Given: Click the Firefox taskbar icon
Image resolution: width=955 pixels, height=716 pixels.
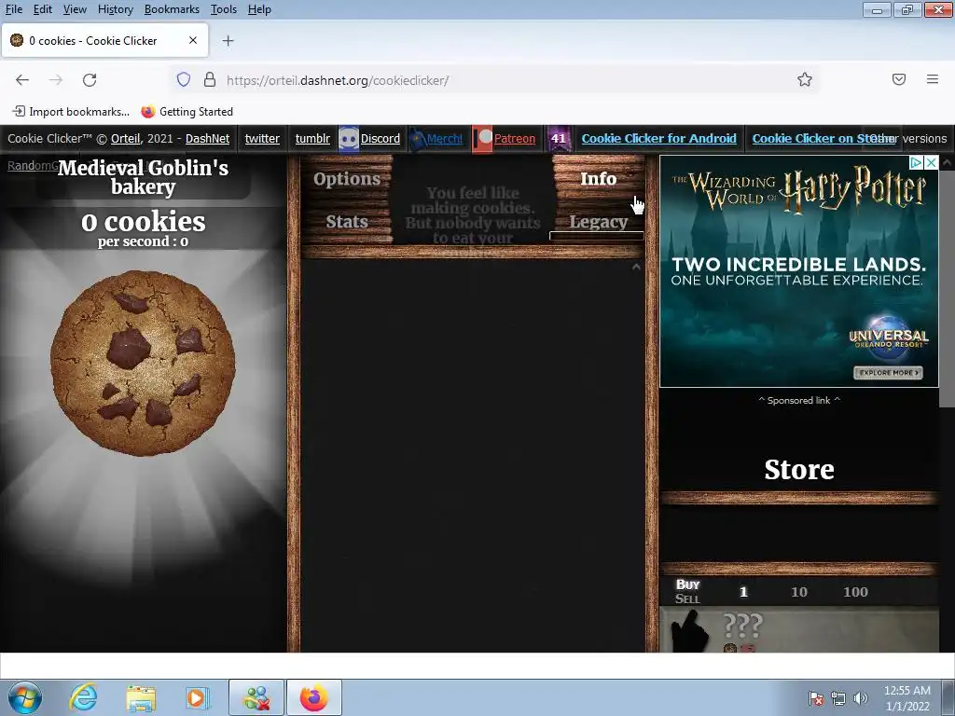Looking at the screenshot, I should coord(314,697).
